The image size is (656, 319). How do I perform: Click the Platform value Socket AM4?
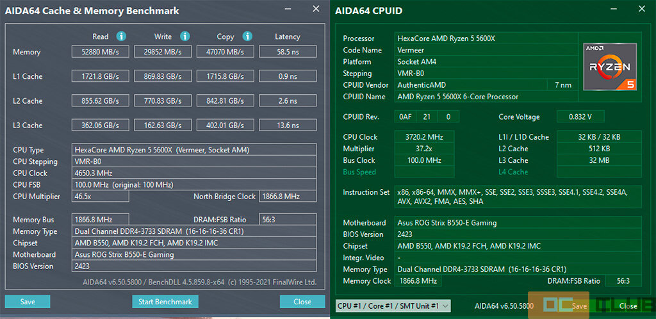[487, 61]
